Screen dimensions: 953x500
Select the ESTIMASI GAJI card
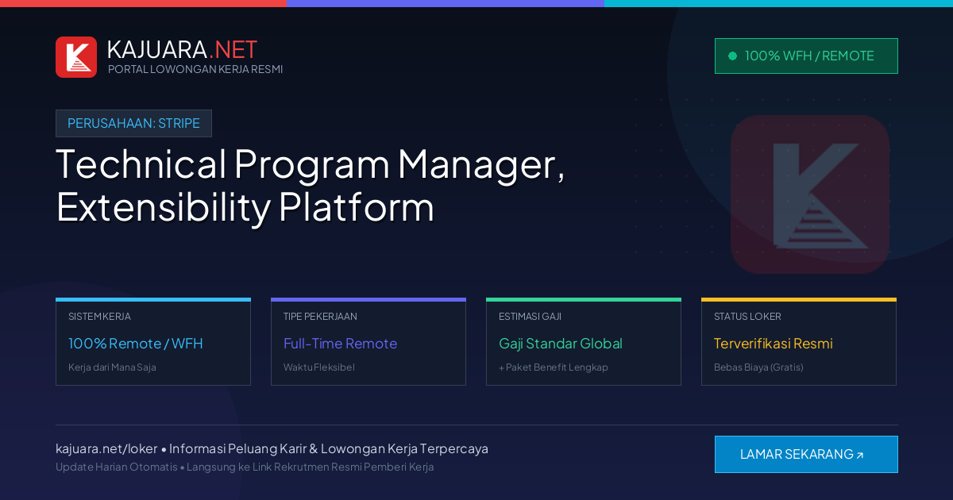tap(584, 342)
